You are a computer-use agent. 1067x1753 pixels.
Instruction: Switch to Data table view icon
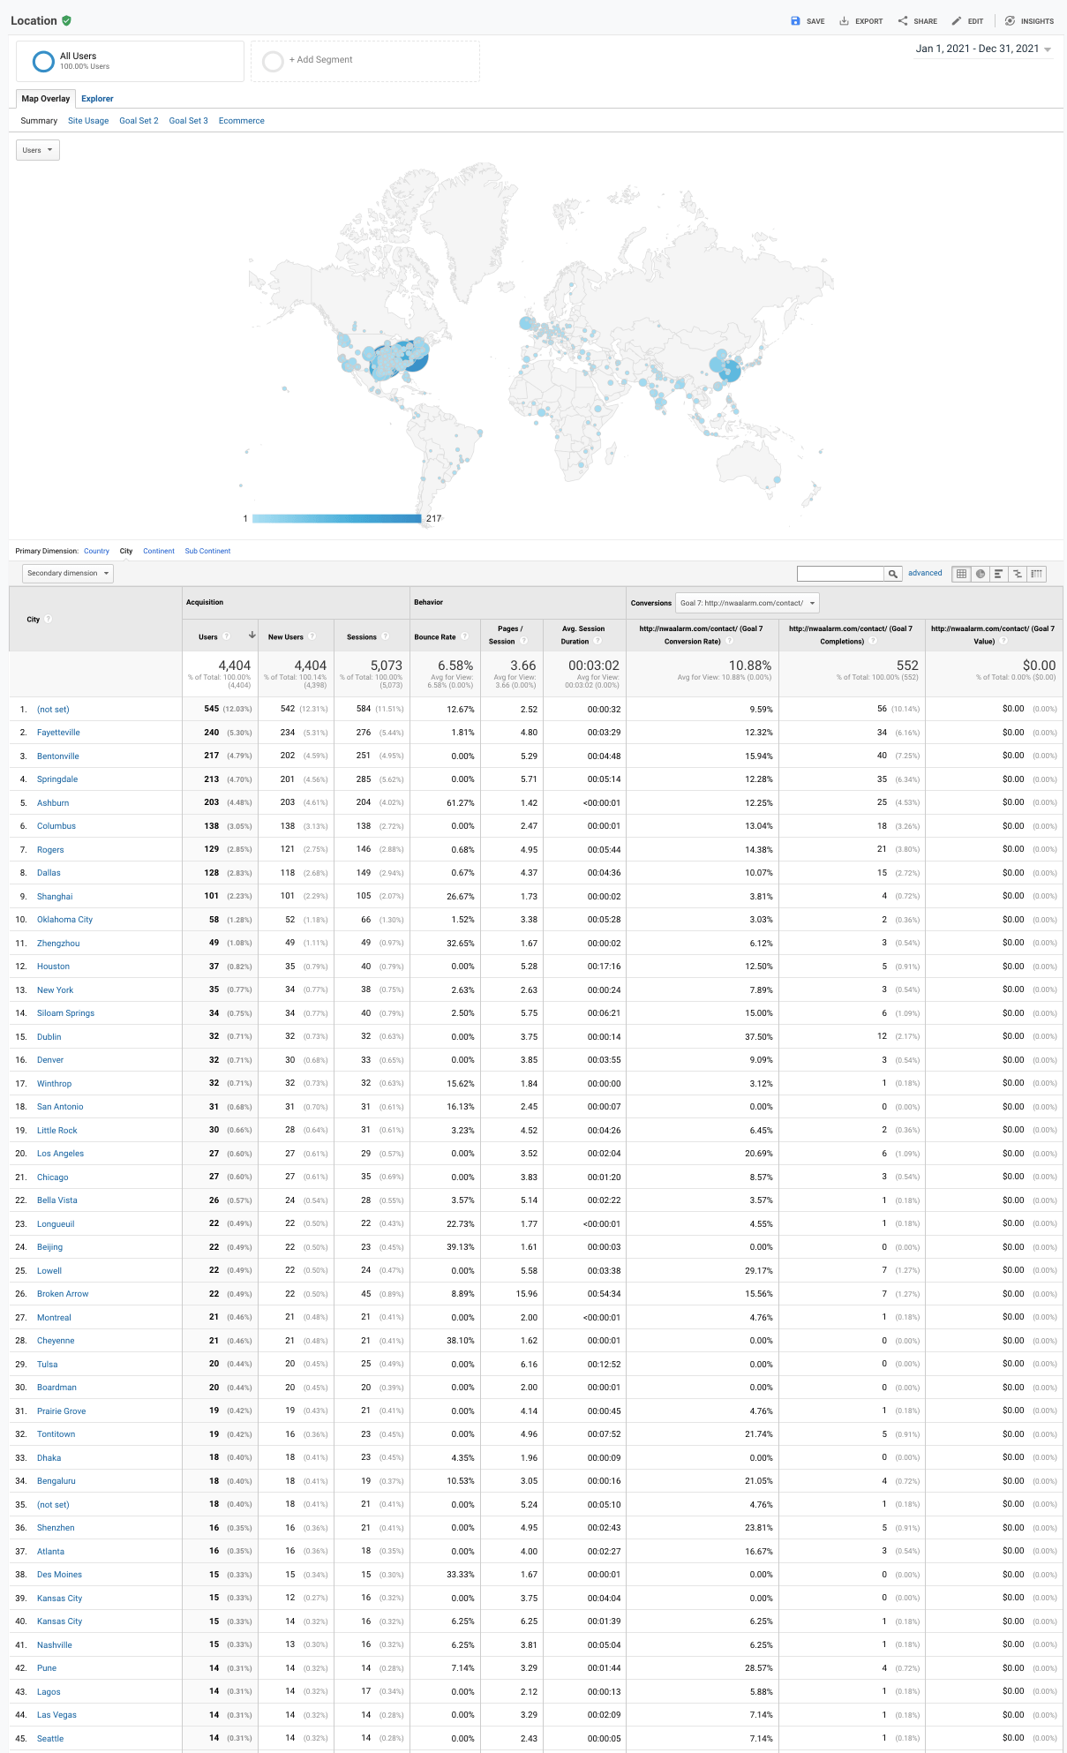click(x=962, y=574)
